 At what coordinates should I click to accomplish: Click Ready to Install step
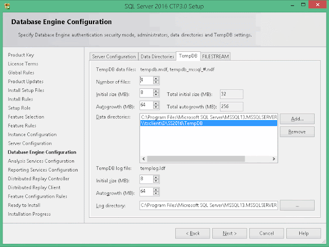tap(24, 205)
